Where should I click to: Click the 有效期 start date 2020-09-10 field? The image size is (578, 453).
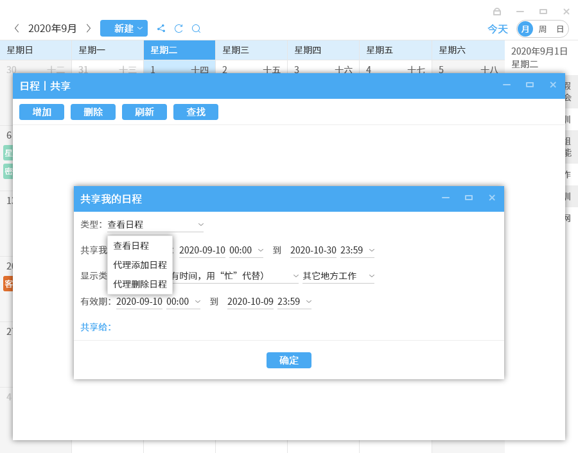pyautogui.click(x=139, y=302)
